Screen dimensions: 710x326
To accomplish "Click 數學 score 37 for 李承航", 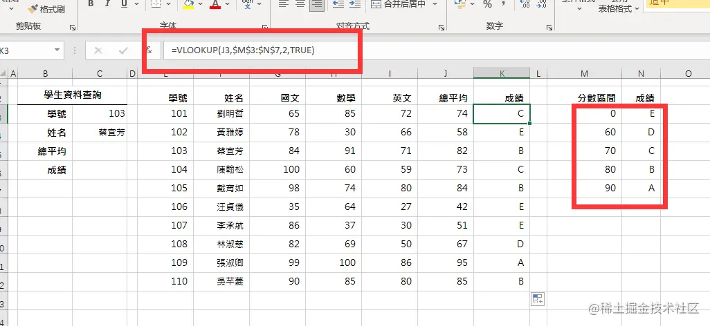I will point(334,225).
